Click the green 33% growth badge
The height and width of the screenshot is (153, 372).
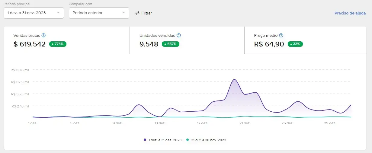tap(295, 44)
